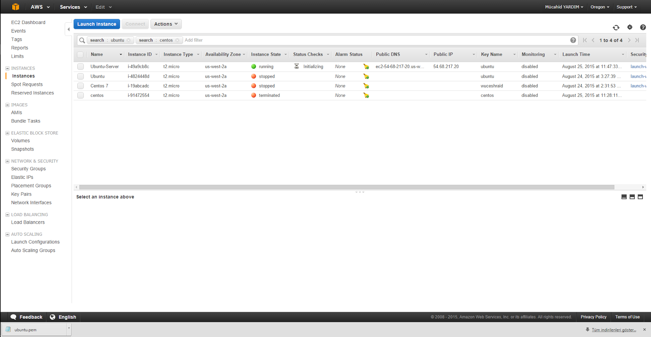Go to previous page of results
Screen dimensions: 651x337
593,40
